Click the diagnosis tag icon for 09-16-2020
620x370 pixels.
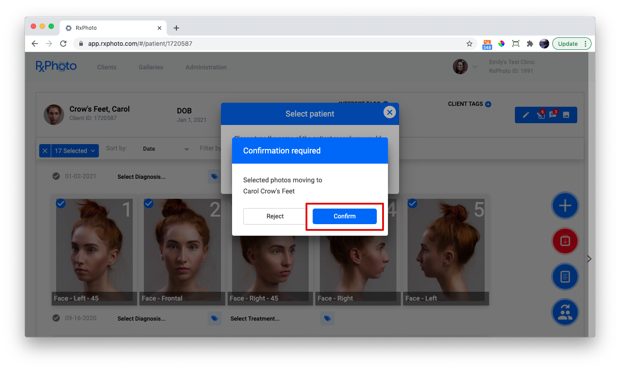point(215,318)
